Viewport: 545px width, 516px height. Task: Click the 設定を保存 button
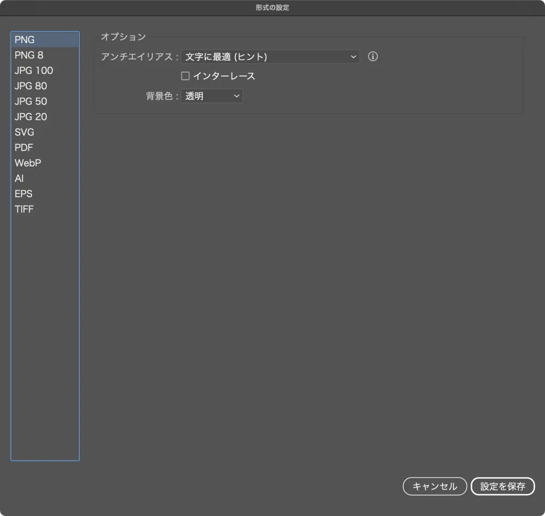[x=502, y=486]
